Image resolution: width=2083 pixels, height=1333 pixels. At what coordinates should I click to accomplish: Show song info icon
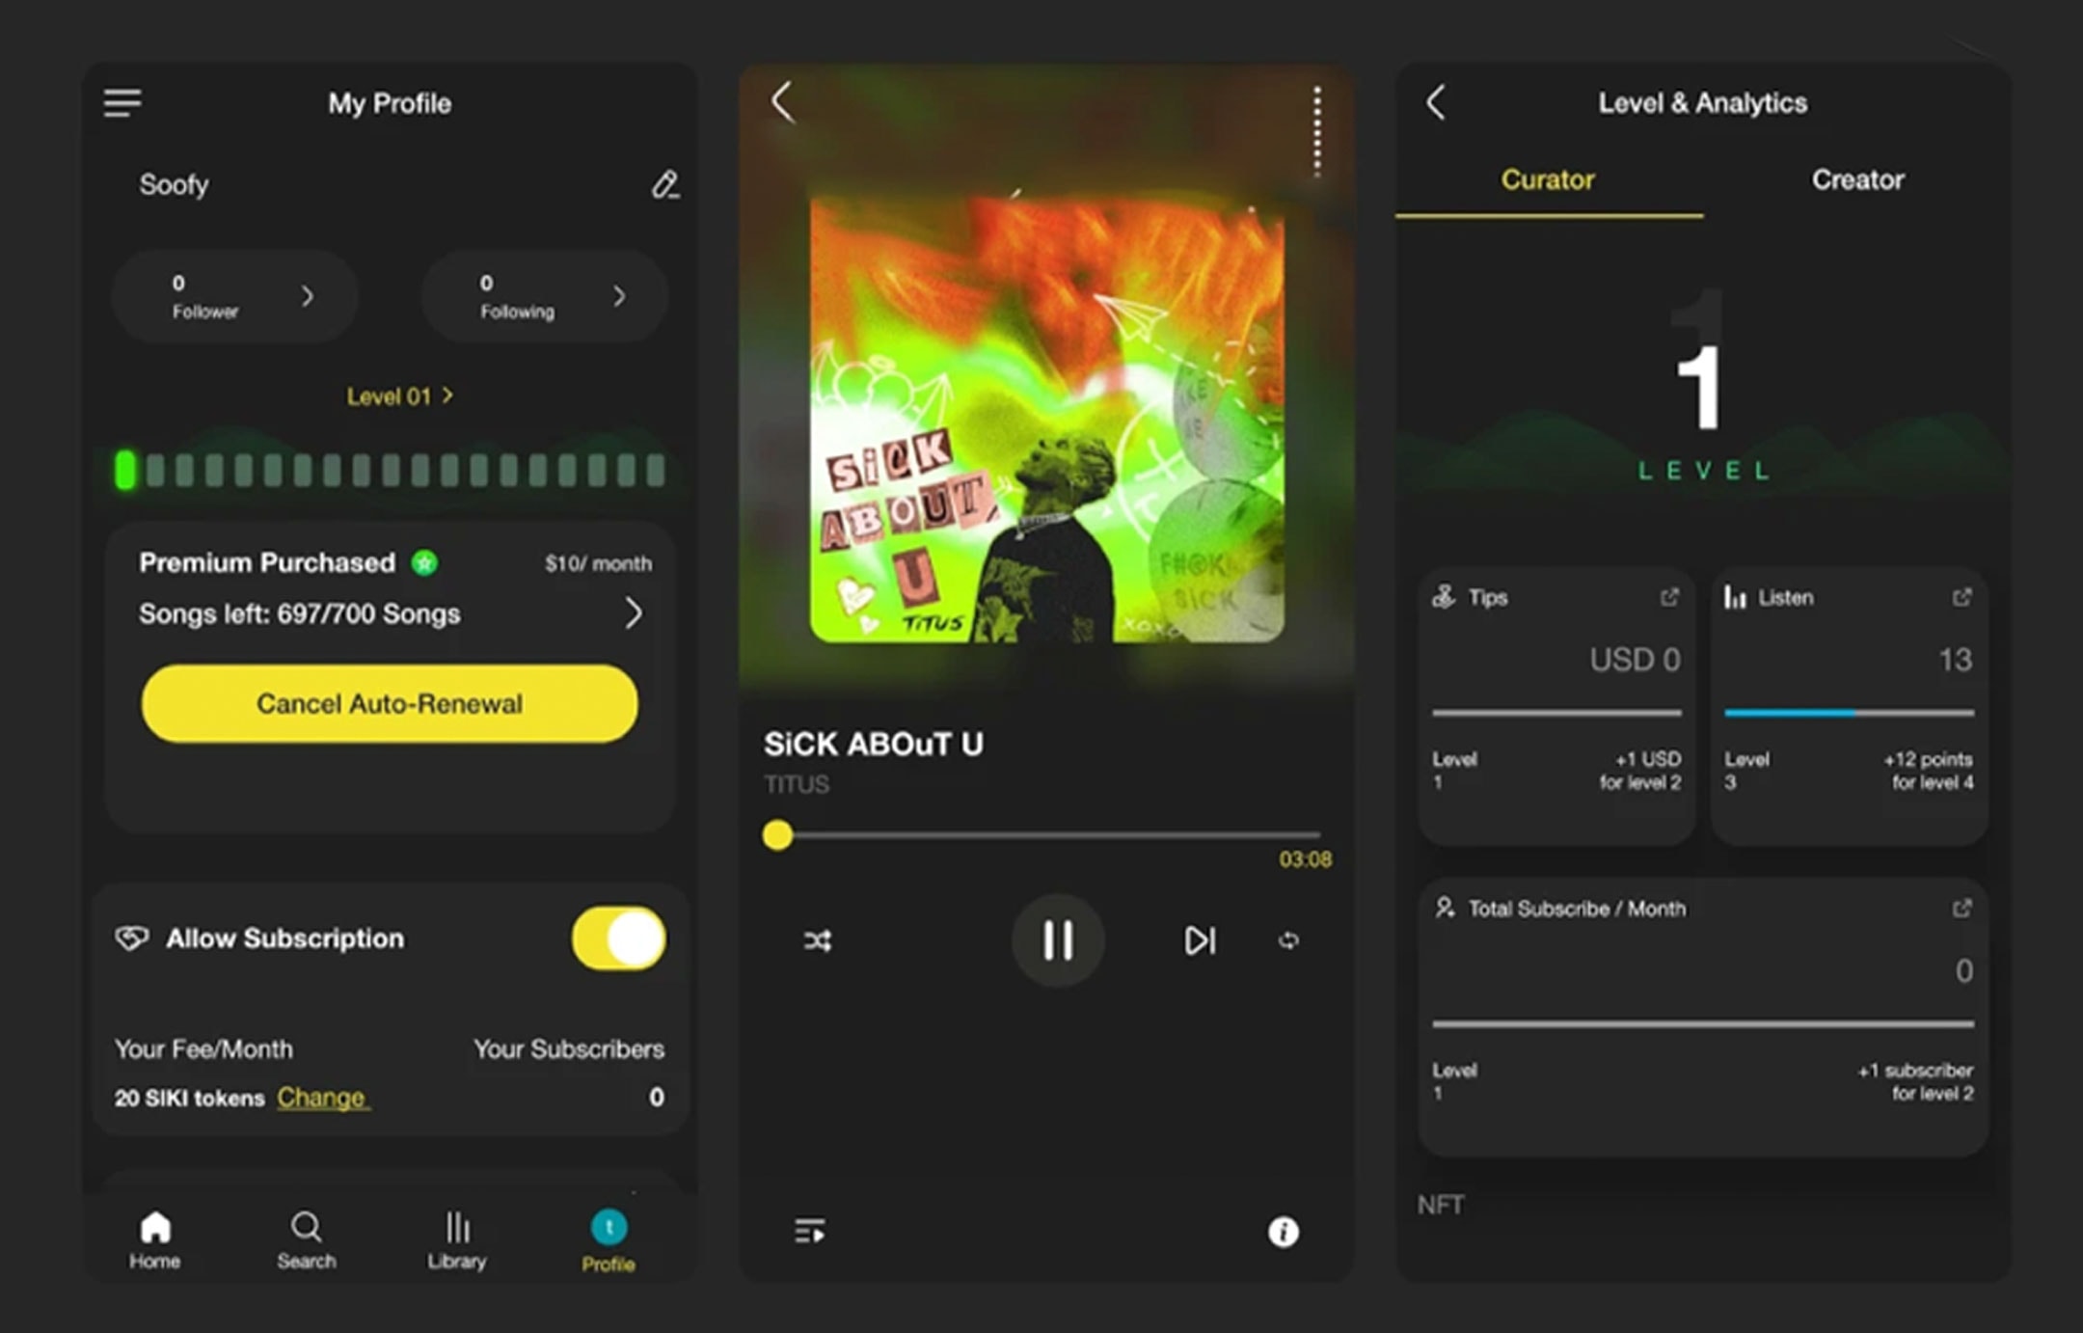(x=1283, y=1232)
